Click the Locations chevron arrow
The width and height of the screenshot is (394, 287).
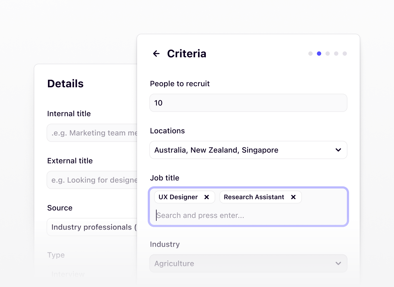pyautogui.click(x=338, y=150)
